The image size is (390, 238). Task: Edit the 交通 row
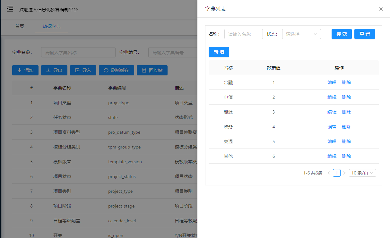(332, 141)
